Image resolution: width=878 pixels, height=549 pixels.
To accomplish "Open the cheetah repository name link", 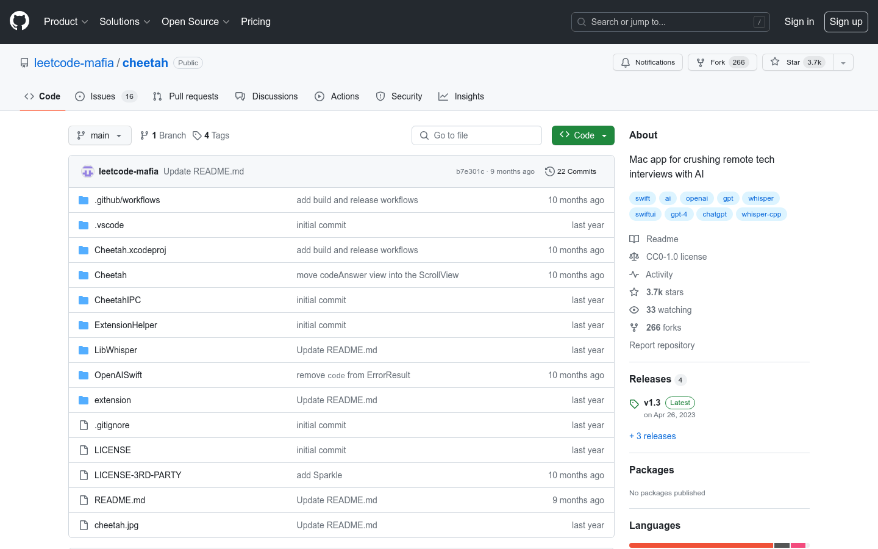I will pos(145,63).
